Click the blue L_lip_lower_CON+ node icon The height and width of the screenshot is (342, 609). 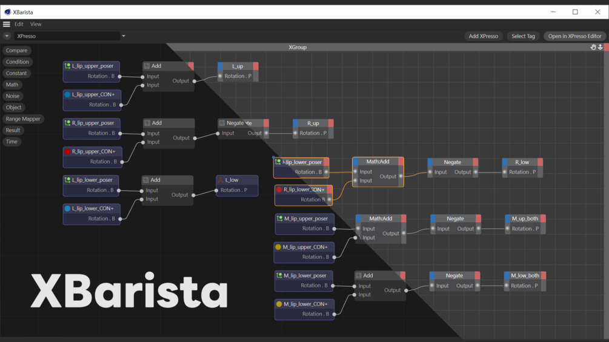point(68,208)
